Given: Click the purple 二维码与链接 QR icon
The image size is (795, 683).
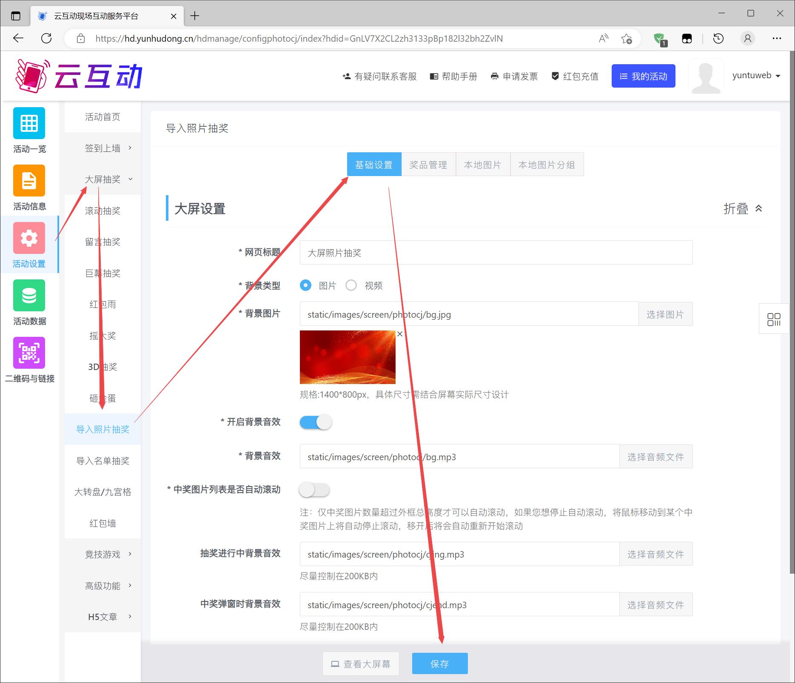Looking at the screenshot, I should pos(29,353).
